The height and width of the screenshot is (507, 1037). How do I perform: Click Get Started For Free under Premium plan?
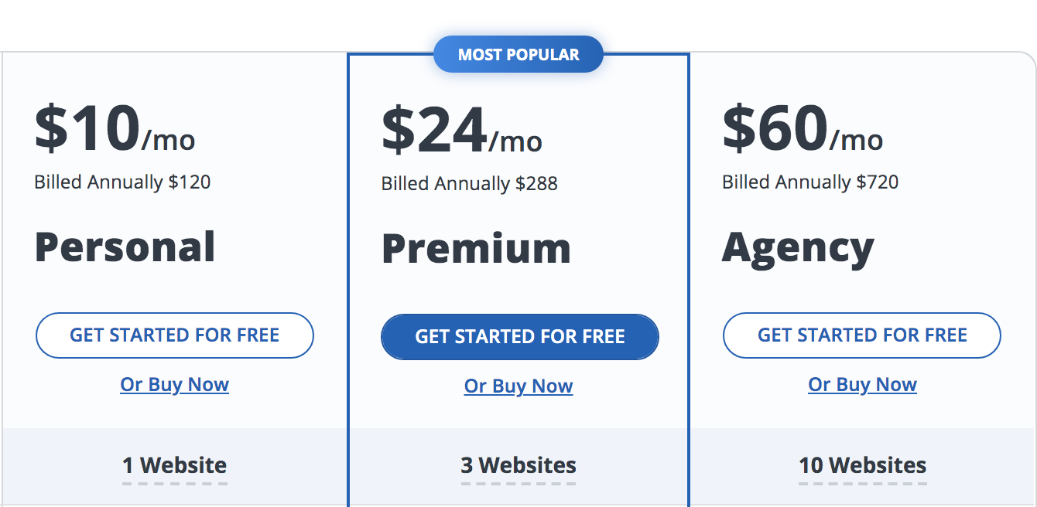click(x=519, y=336)
